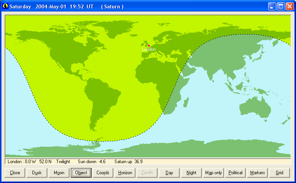
Task: Switch to Night view
Action: click(x=191, y=173)
